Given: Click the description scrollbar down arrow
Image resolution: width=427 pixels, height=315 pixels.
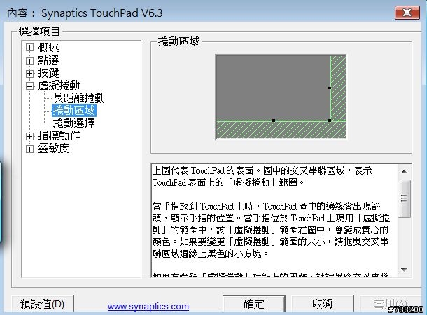Looking at the screenshot, I should [404, 270].
